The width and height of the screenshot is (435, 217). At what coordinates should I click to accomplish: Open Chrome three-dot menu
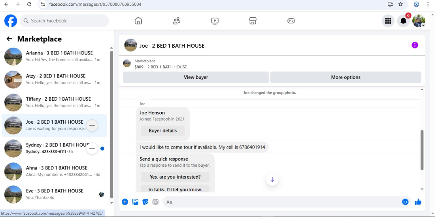[428, 4]
